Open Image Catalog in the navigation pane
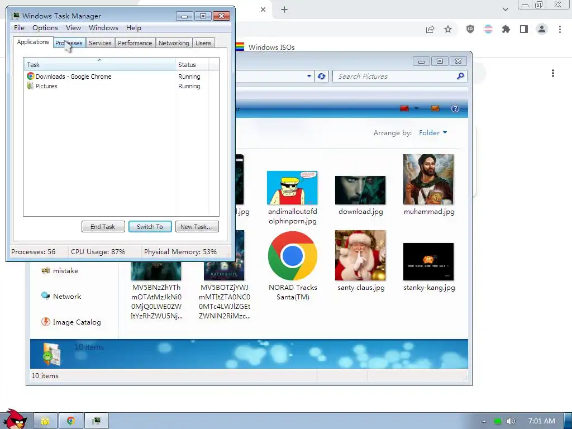Viewport: 572px width, 429px height. point(71,322)
